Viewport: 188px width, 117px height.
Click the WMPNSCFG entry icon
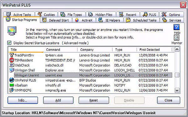[12, 90]
